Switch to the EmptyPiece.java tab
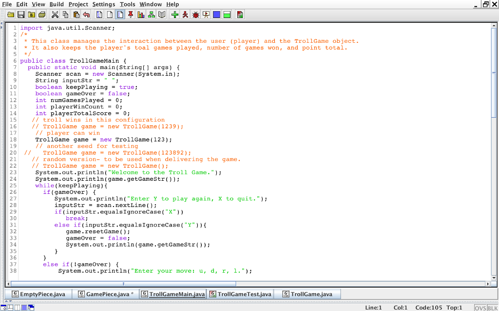This screenshot has width=499, height=311. coord(38,294)
